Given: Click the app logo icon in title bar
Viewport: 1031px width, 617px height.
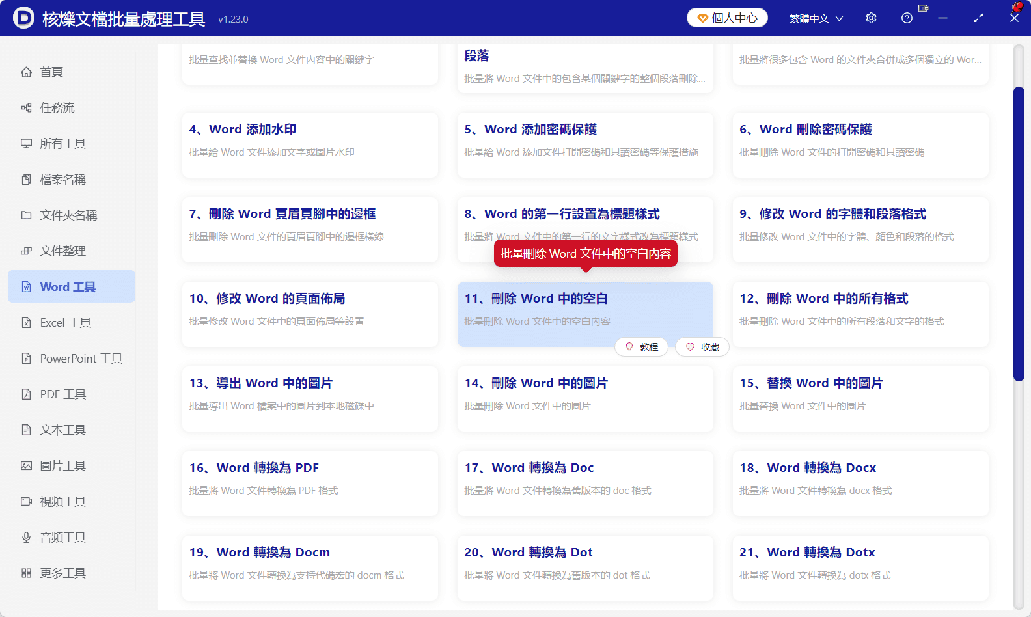Looking at the screenshot, I should (23, 18).
